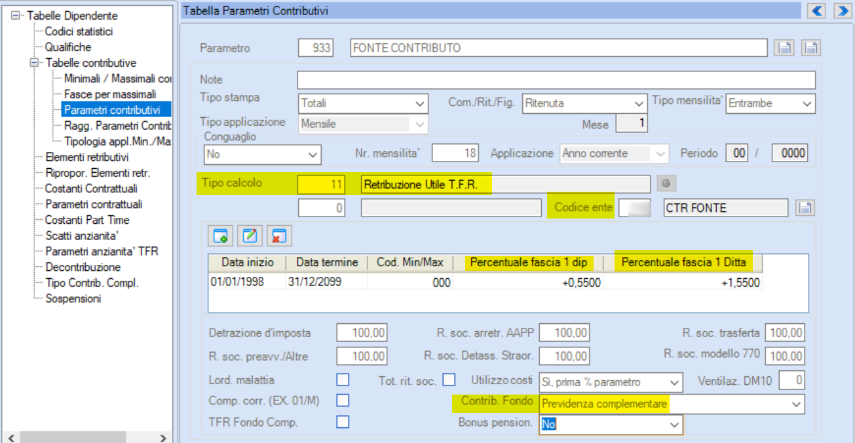Screen dimensions: 855x443
Task: Select Parametri contributivi tree item
Action: [116, 109]
